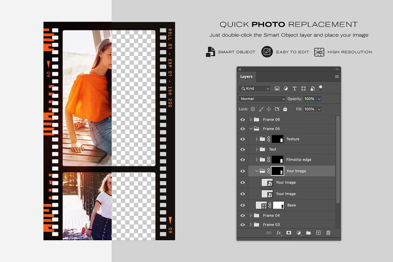Click the Filmstrip edge mask thumbnail
393x262 pixels.
point(277,159)
